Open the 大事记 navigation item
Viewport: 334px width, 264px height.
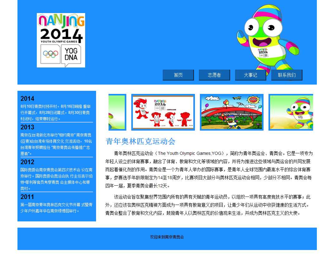point(250,75)
